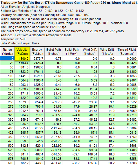Select the 60.15 wind drift cell

click(90, 128)
